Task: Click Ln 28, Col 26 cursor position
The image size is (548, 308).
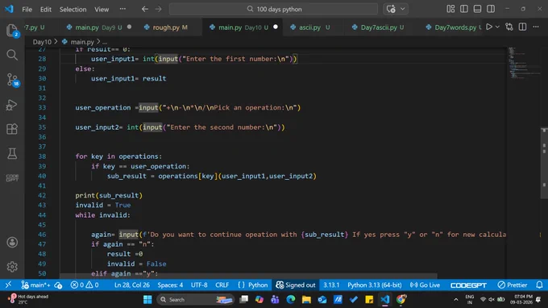Action: [x=131, y=285]
